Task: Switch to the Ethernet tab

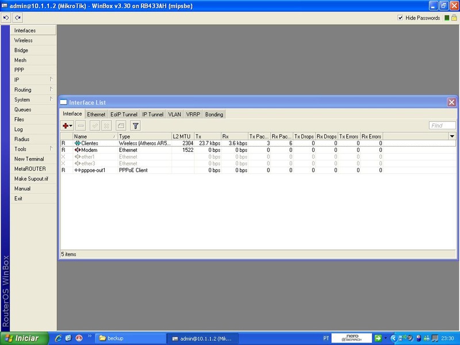Action: 96,114
